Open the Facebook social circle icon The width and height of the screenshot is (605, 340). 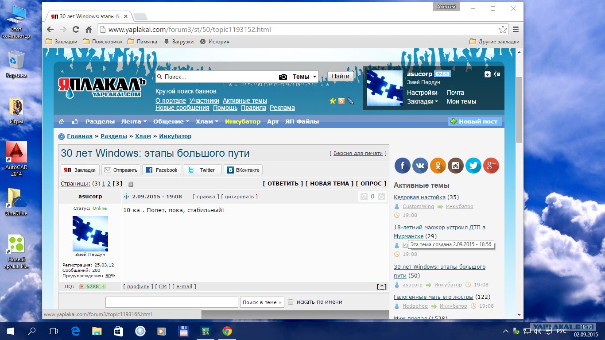pos(403,166)
